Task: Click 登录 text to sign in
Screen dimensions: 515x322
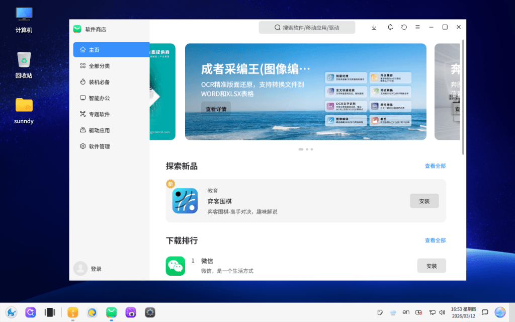Action: 96,269
